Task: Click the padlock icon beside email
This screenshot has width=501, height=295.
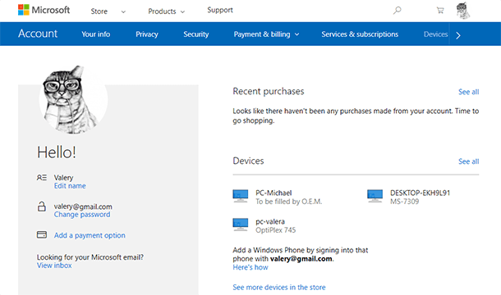Action: click(x=42, y=206)
